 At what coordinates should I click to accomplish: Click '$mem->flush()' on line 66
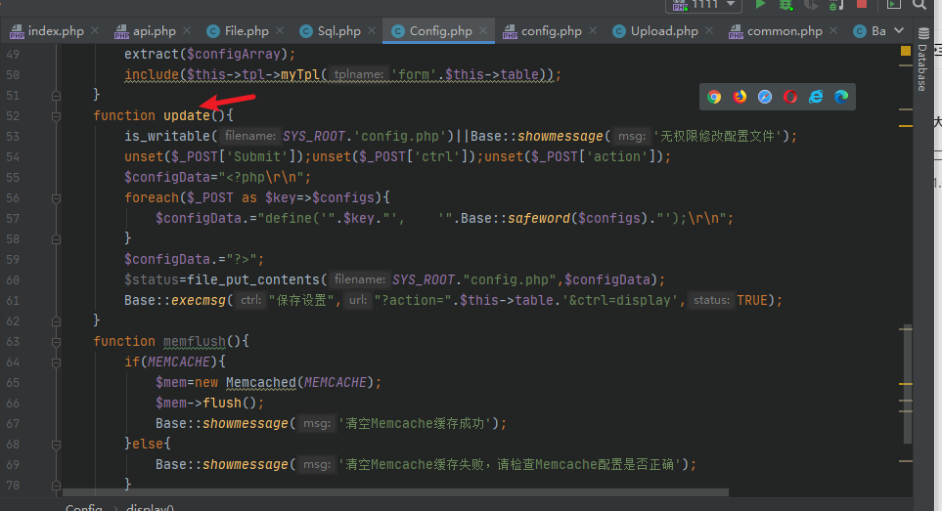206,404
